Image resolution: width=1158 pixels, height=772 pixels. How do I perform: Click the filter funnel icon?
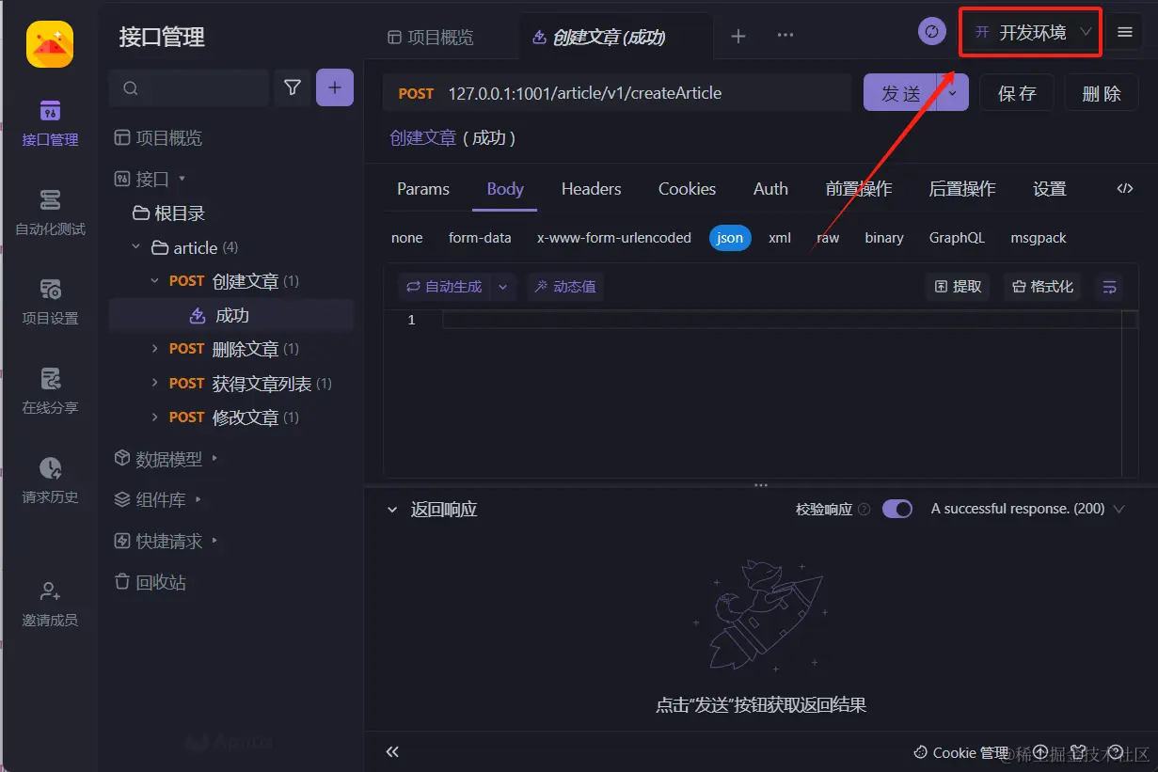point(293,87)
